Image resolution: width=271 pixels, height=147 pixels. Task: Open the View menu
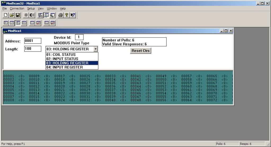[x=41, y=8]
